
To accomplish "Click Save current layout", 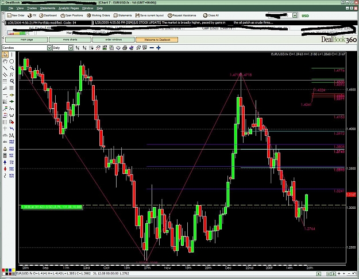I will (x=149, y=16).
